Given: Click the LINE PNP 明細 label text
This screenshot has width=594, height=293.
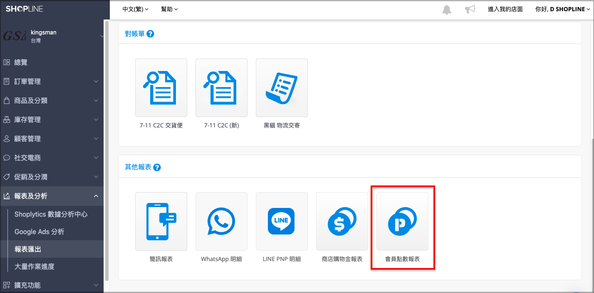Looking at the screenshot, I should [282, 259].
